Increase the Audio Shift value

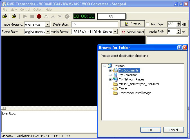[x=178, y=30]
